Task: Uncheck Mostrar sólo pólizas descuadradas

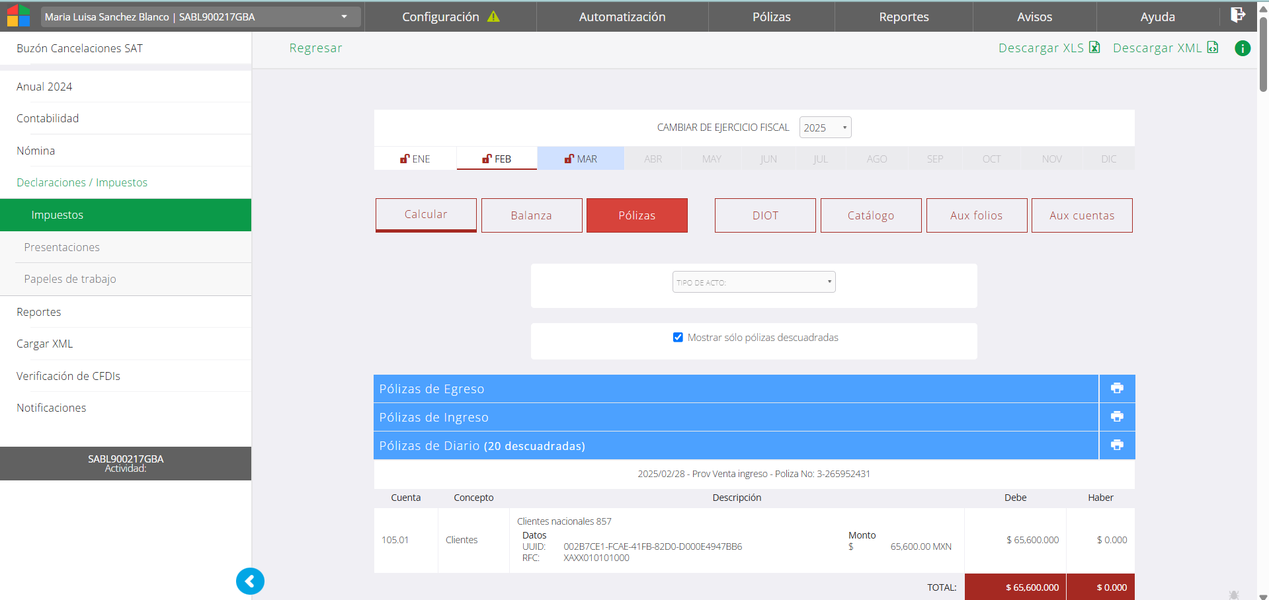Action: point(678,338)
